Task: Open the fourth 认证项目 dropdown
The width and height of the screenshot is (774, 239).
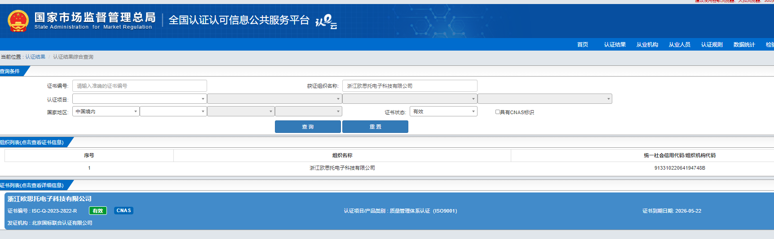Action: [x=545, y=99]
